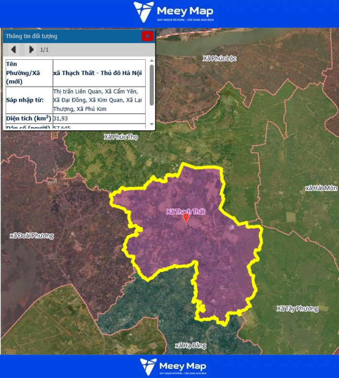Image resolution: width=339 pixels, height=378 pixels.
Task: Select the 'Xã Phúc Lộc' map label
Action: pyautogui.click(x=219, y=59)
